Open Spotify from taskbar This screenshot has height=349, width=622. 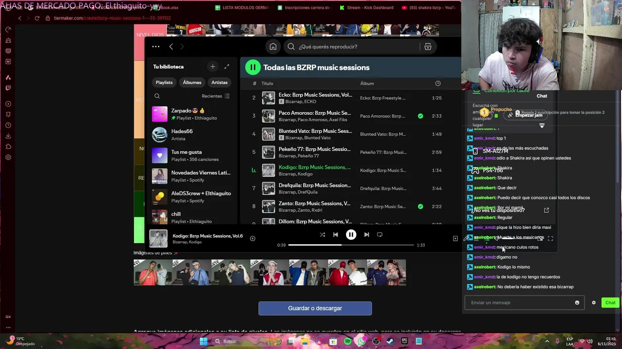click(x=347, y=341)
